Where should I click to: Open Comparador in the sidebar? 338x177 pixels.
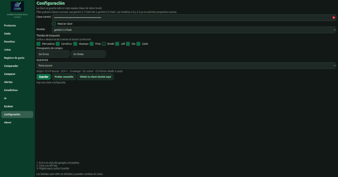(x=17, y=66)
